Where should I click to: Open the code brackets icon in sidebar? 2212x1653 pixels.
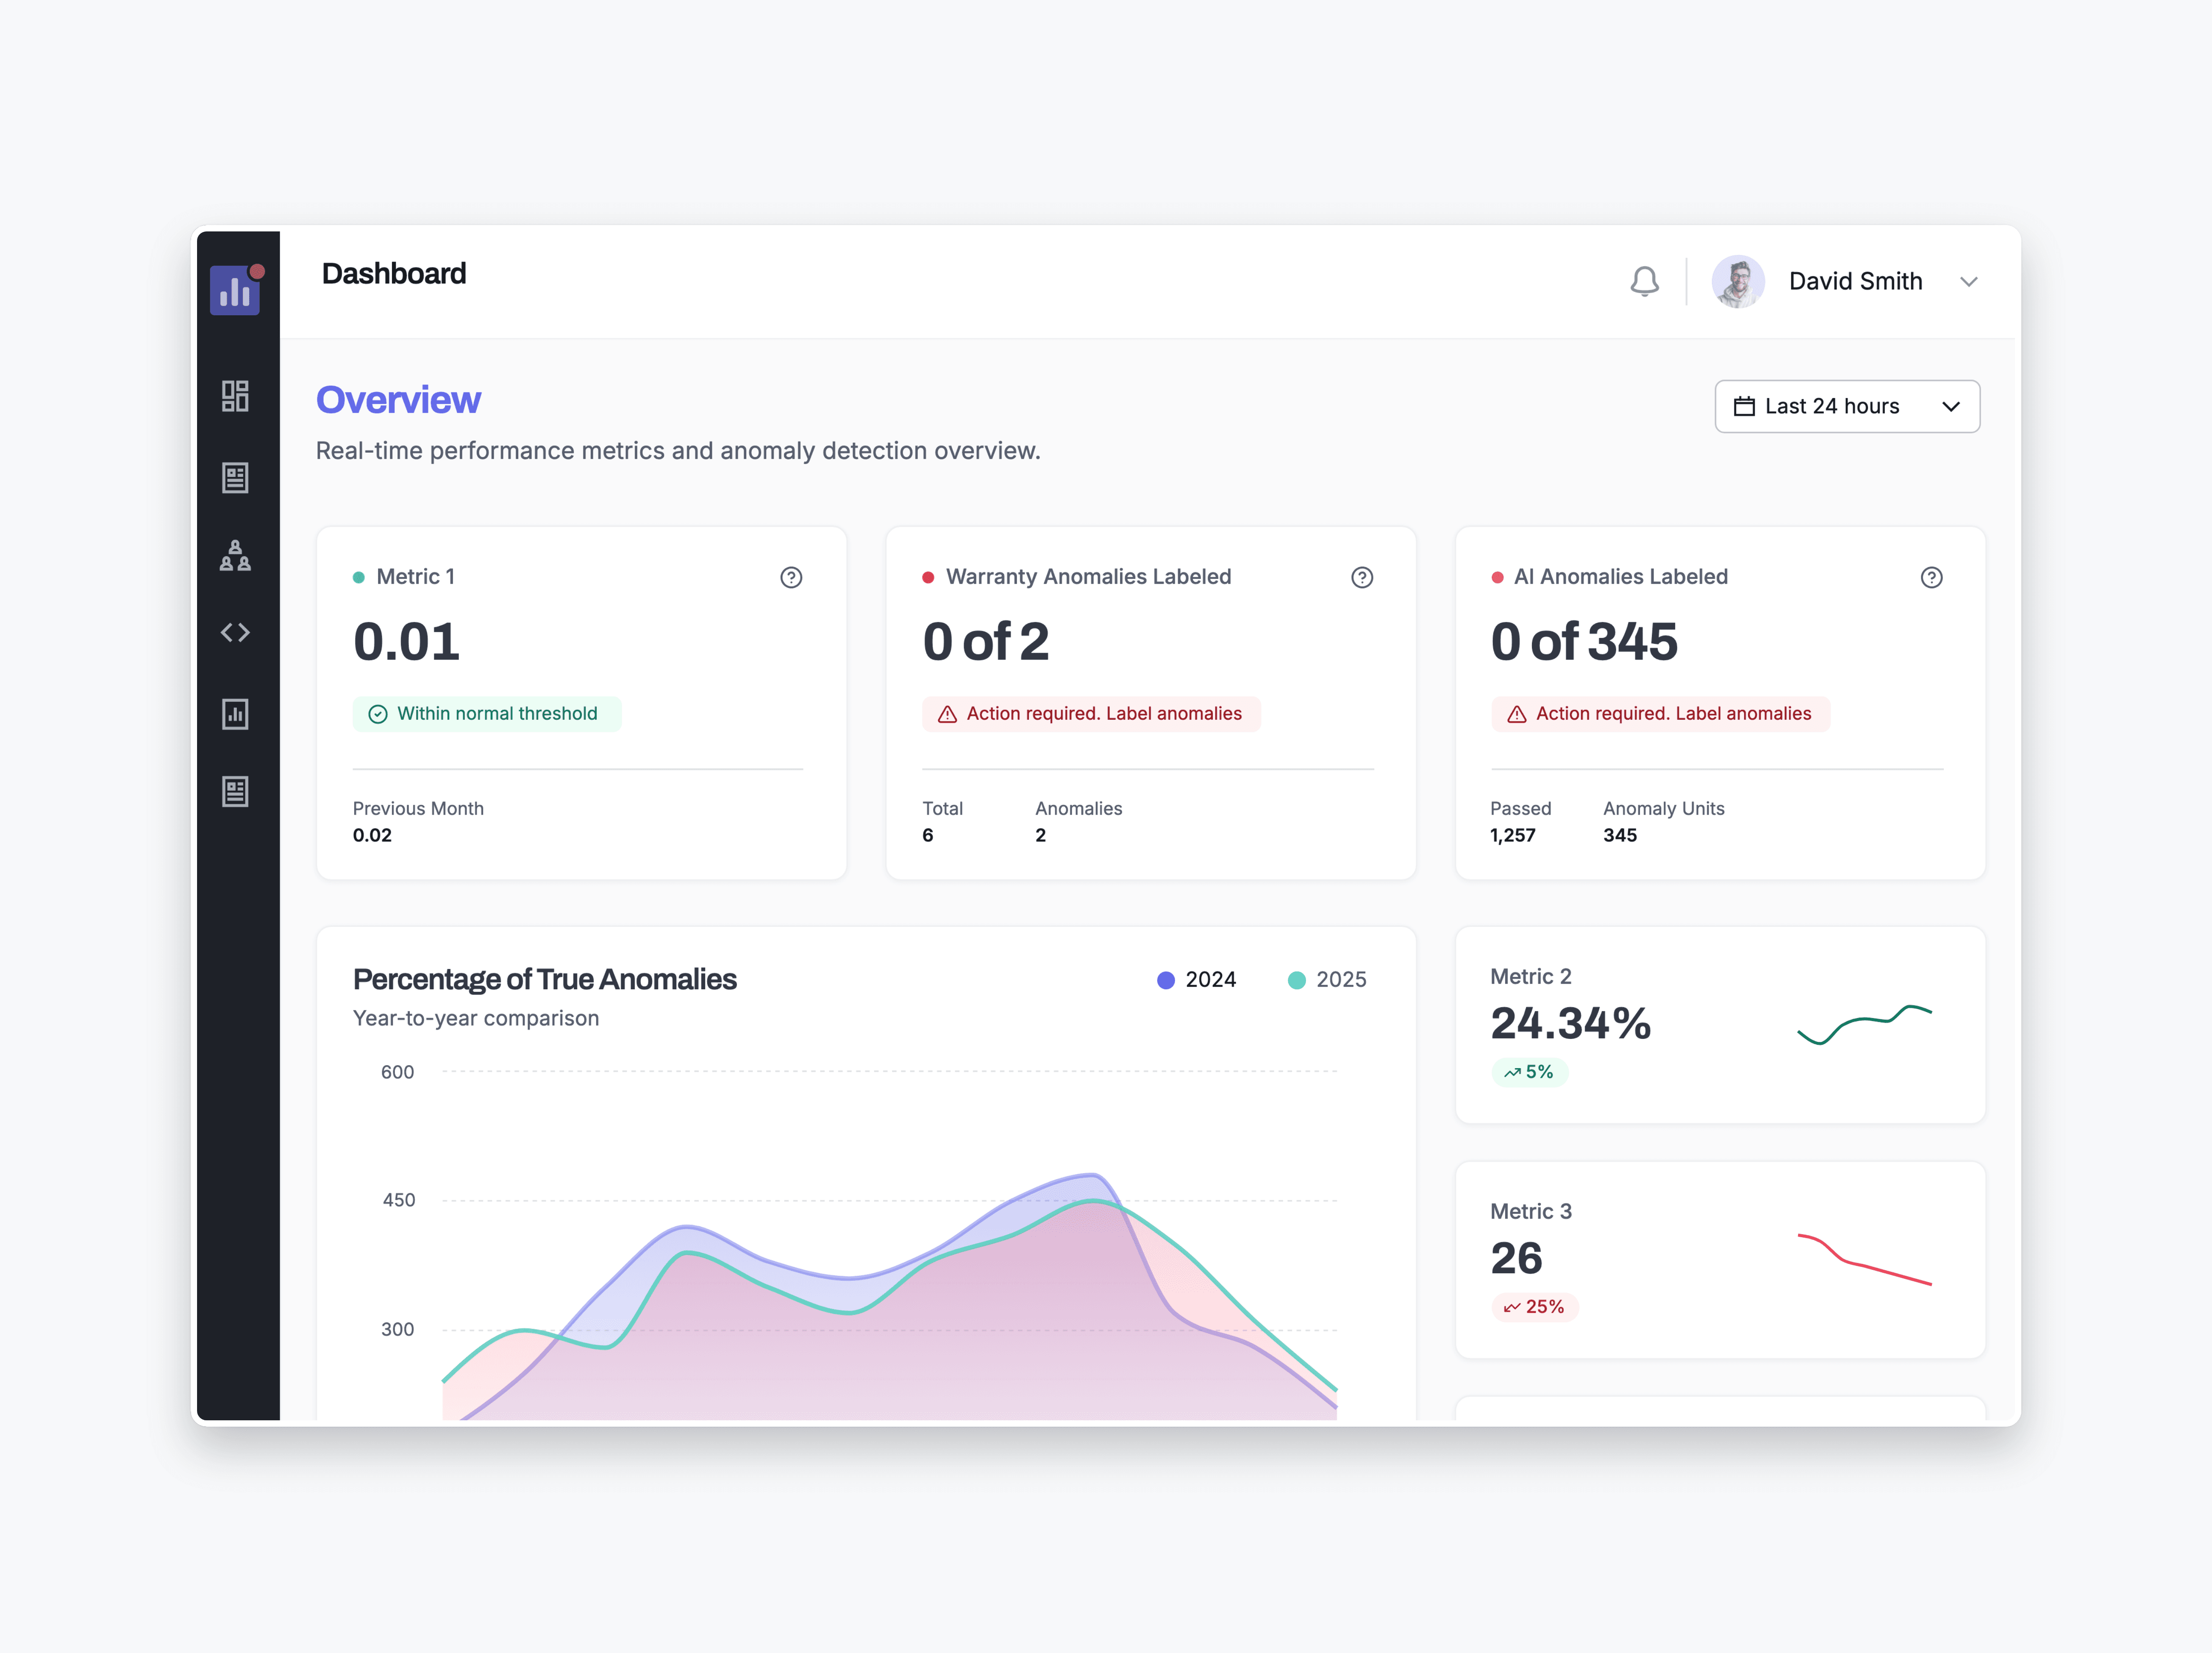[235, 633]
